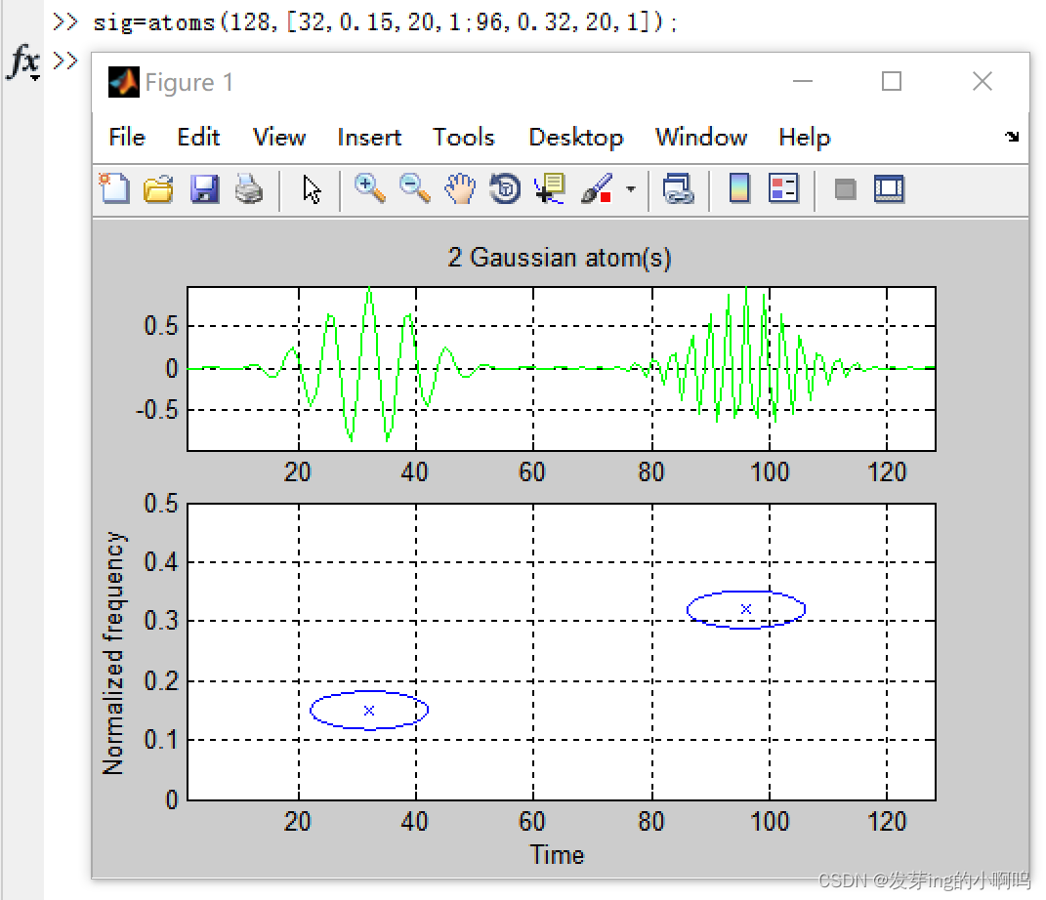Click the MATLAB logo in Figure 1 title bar
The image size is (1046, 900).
coord(123,82)
